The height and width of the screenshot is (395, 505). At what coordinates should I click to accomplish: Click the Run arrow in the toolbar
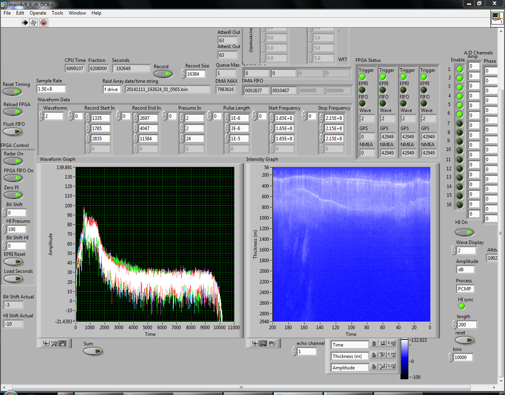[25, 22]
